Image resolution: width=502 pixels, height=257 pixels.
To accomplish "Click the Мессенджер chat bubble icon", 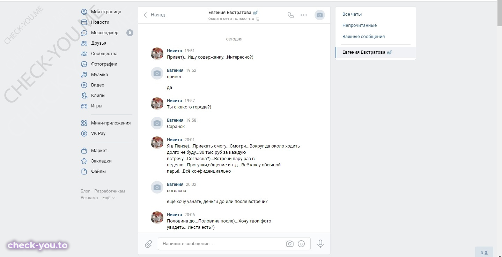I will click(x=84, y=33).
